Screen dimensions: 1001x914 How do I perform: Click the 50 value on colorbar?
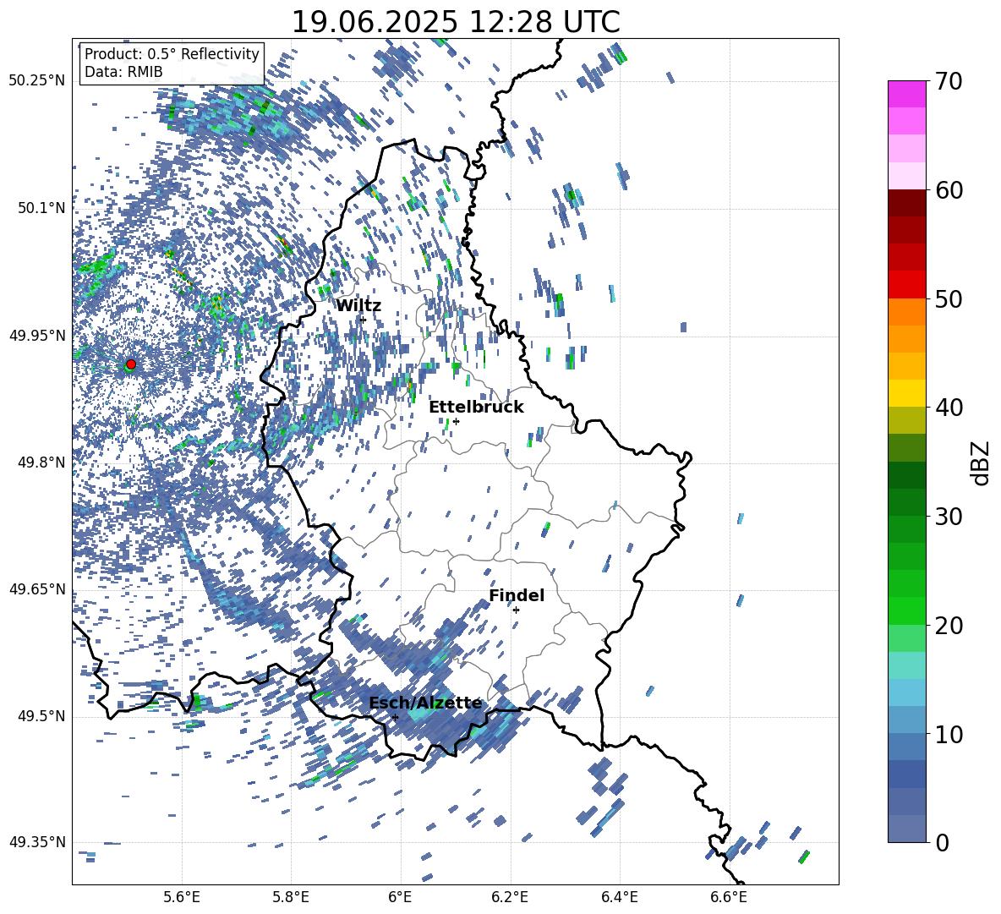pos(949,298)
